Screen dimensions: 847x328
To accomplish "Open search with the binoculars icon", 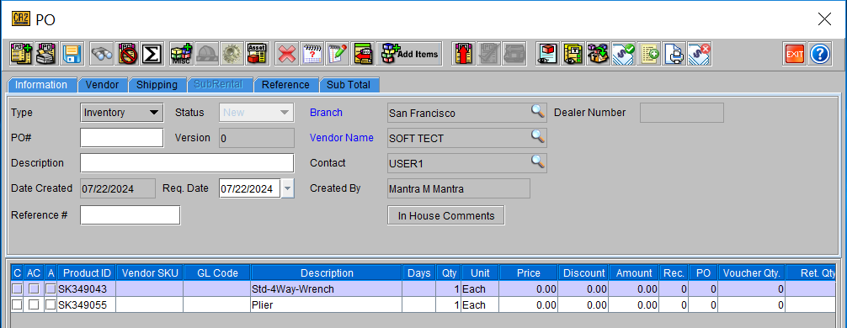I will [101, 54].
